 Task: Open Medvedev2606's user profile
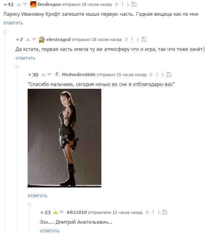(x=78, y=75)
